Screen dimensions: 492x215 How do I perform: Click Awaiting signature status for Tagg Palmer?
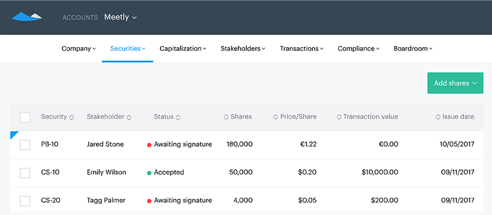[183, 201]
